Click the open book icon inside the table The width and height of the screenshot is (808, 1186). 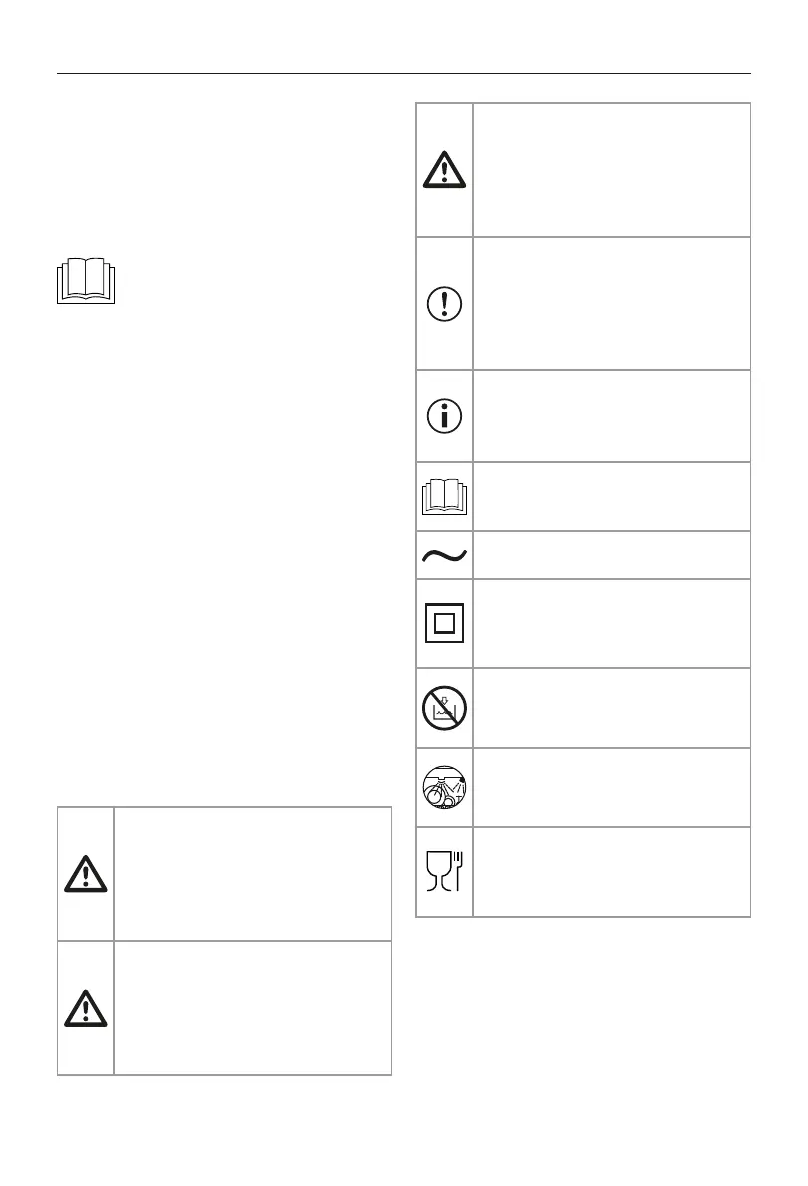click(445, 496)
